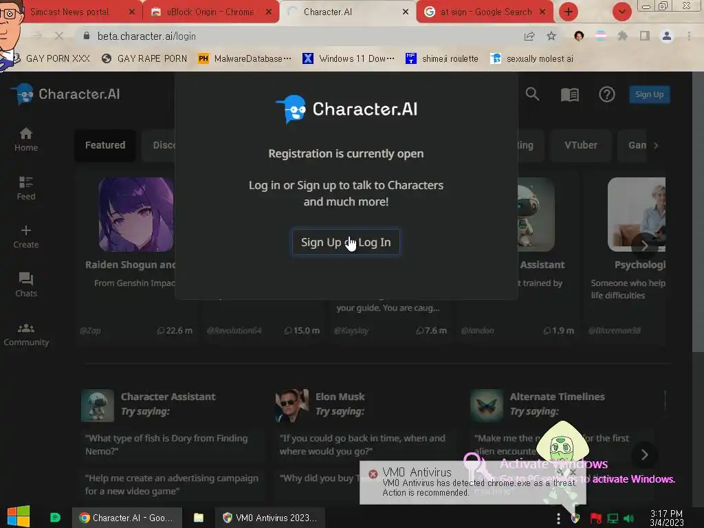The width and height of the screenshot is (704, 528).
Task: Switch to the uBlock Origin Chrome tab
Action: (210, 12)
